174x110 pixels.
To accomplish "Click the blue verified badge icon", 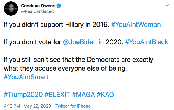I will coord(59,6).
